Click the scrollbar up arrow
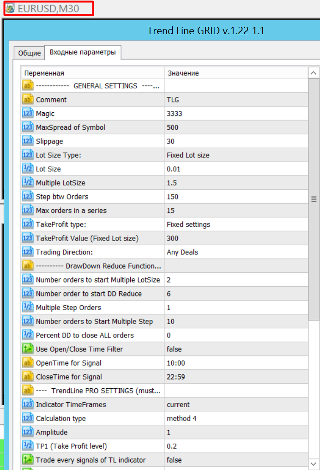Image resolution: width=320 pixels, height=470 pixels. [314, 73]
